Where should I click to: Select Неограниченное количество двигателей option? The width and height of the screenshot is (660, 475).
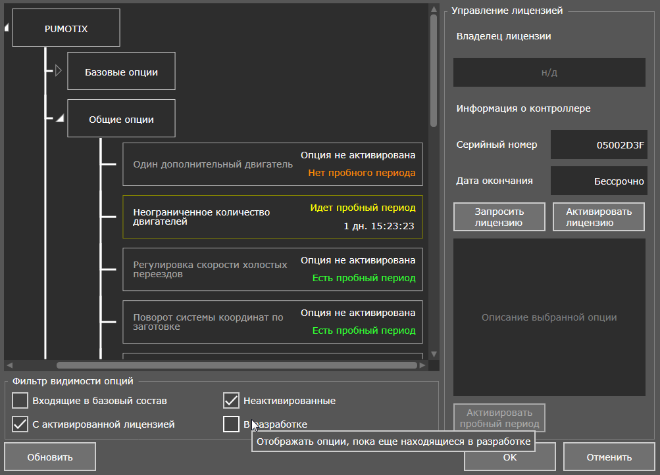pyautogui.click(x=272, y=217)
